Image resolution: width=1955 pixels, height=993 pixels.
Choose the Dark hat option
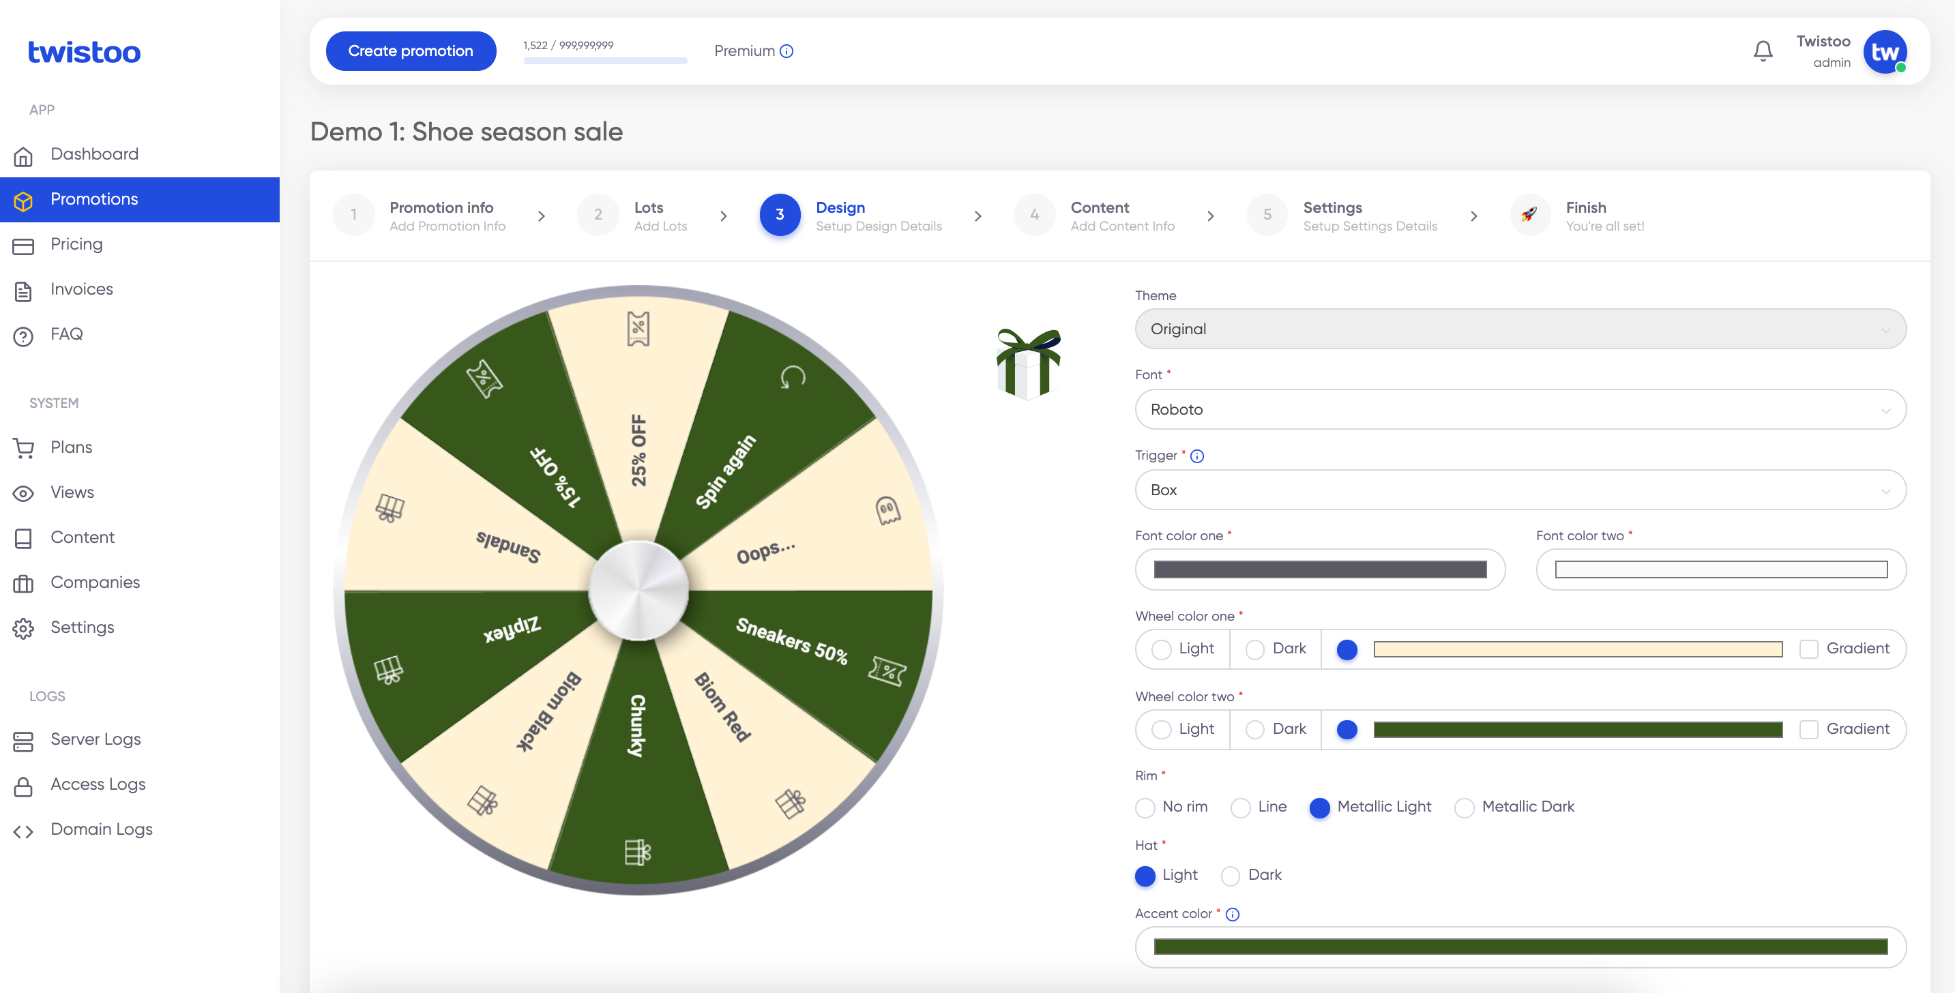pyautogui.click(x=1230, y=876)
